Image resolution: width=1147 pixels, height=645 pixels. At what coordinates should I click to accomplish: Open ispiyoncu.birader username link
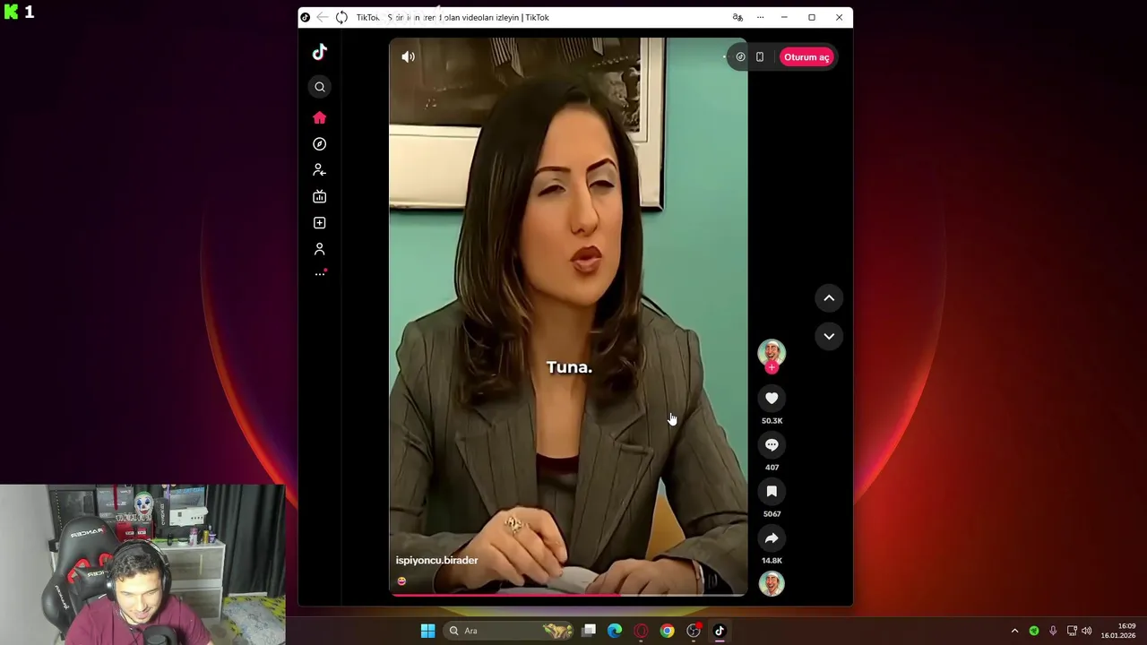pyautogui.click(x=436, y=560)
